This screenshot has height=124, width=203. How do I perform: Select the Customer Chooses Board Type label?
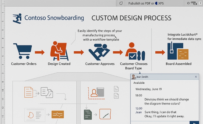pos(134,66)
